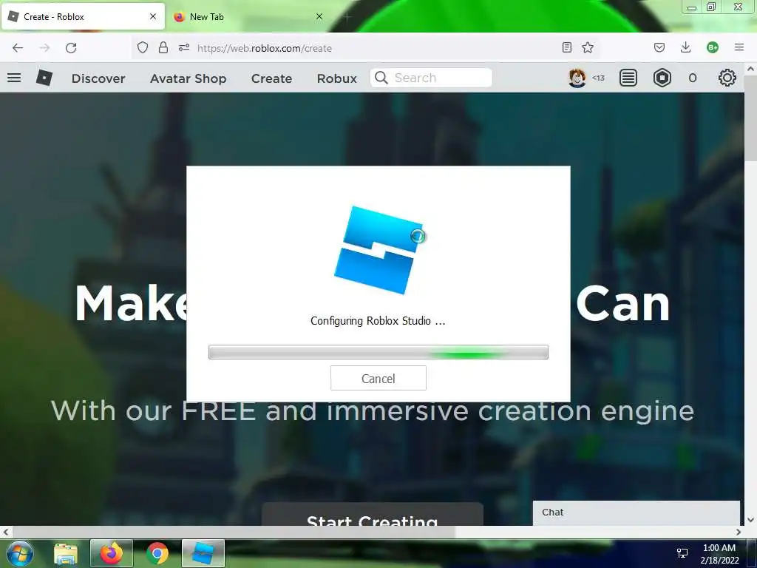This screenshot has width=757, height=568.
Task: Switch to the New Tab tab
Action: [x=248, y=16]
